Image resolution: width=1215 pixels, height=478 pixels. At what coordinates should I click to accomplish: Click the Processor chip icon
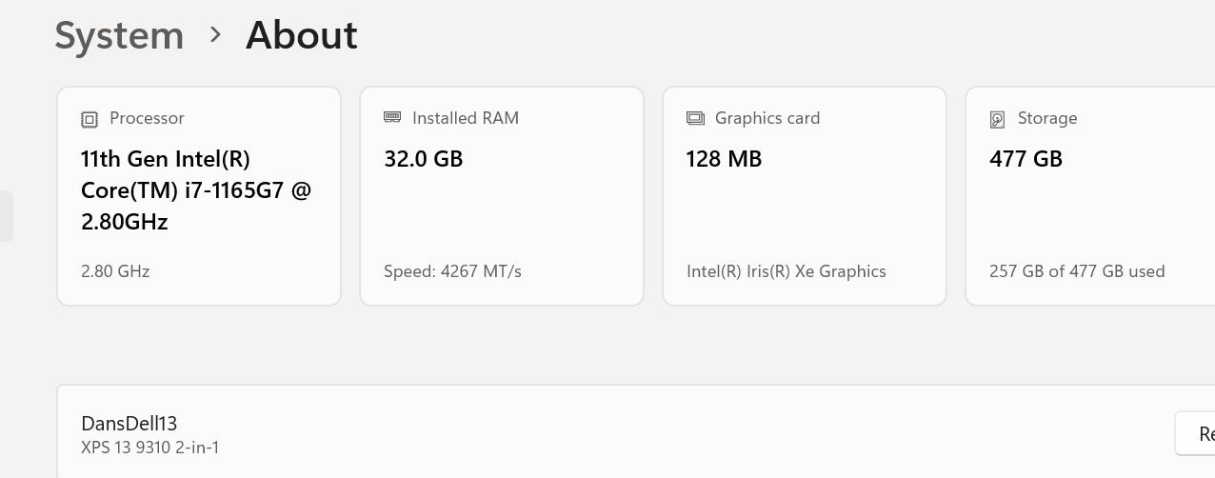(x=90, y=119)
